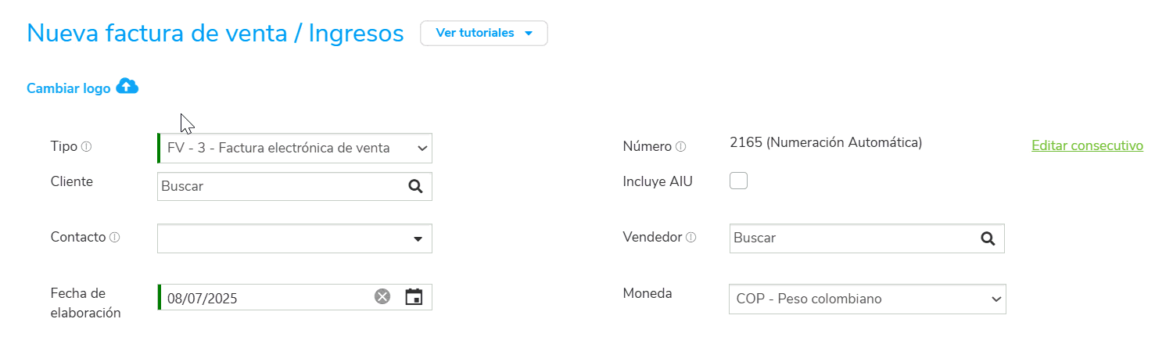This screenshot has width=1173, height=344.
Task: Click the Cambiar logo link text
Action: pyautogui.click(x=69, y=88)
